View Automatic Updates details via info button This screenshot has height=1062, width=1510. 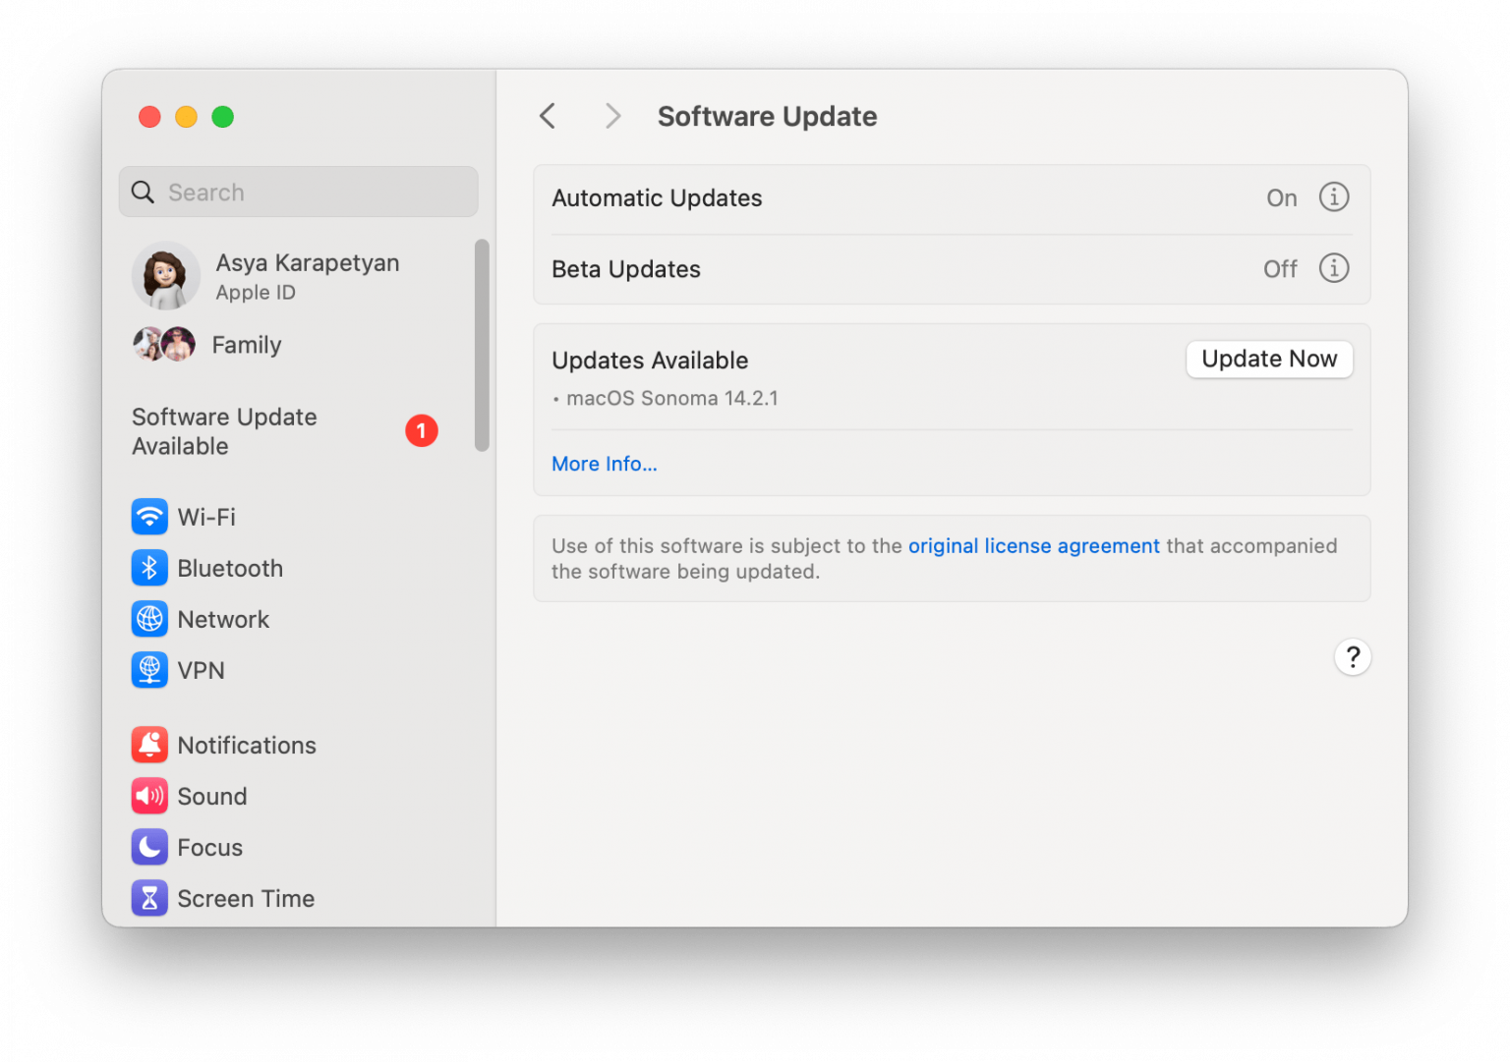coord(1333,197)
